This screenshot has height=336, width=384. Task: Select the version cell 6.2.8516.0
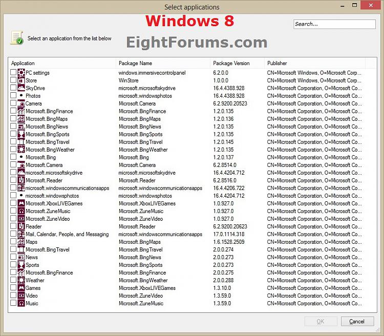[225, 180]
